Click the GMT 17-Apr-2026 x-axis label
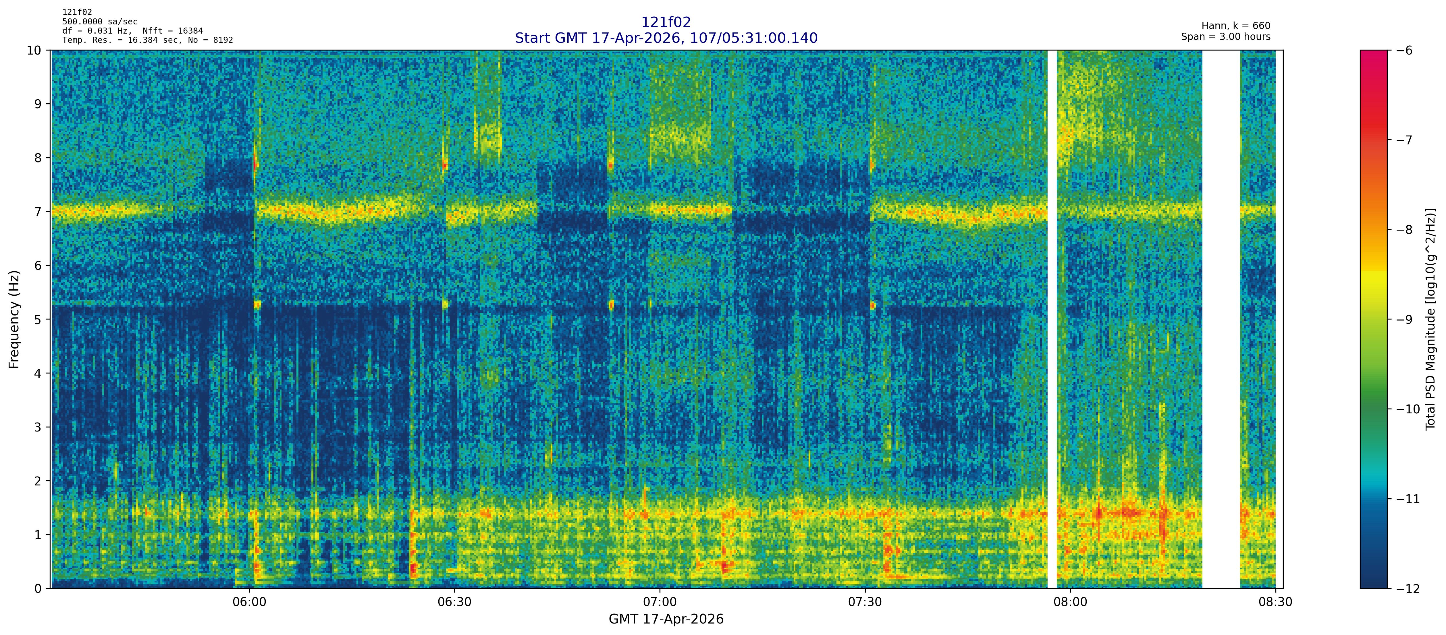 [x=666, y=619]
